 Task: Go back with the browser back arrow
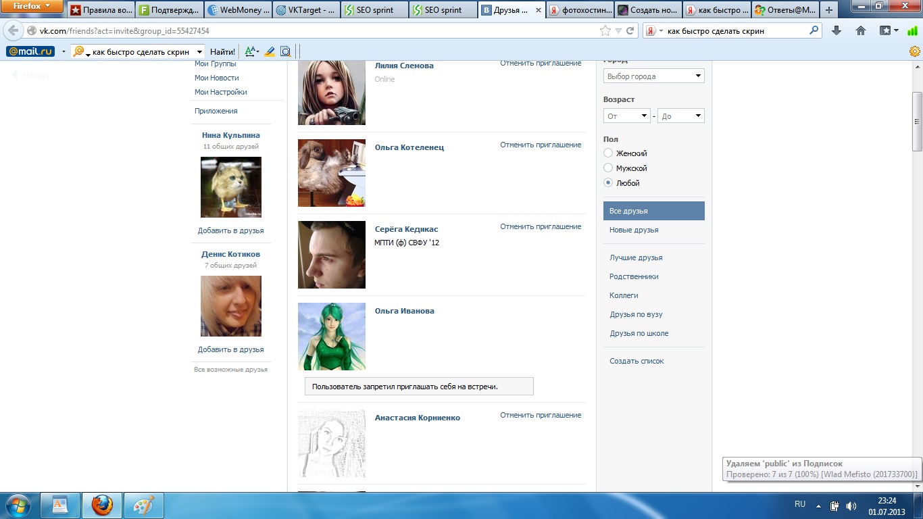point(14,31)
